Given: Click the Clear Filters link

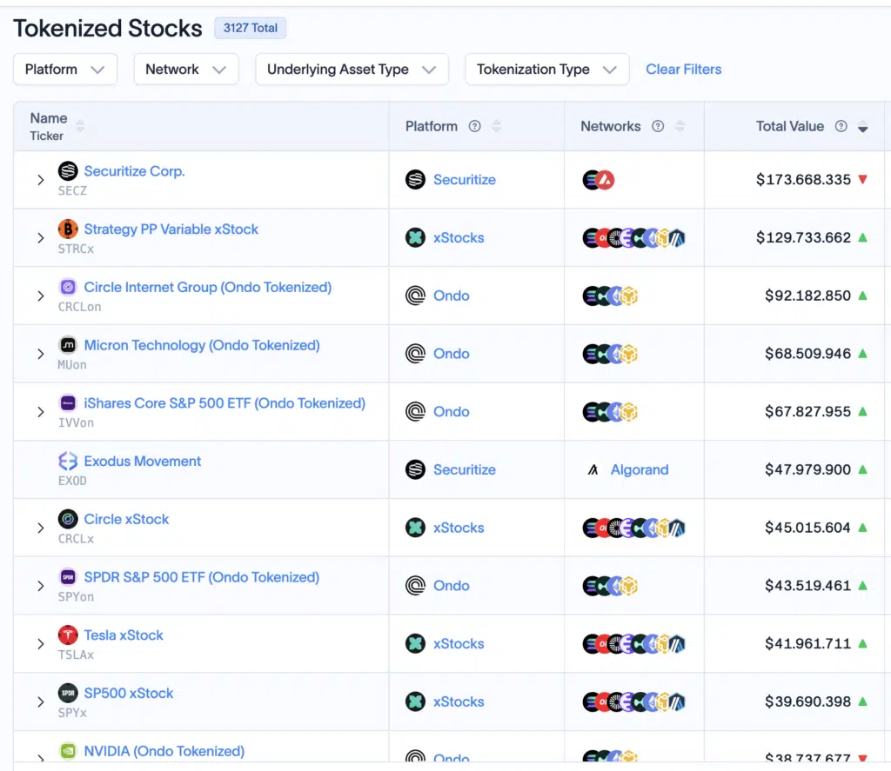Looking at the screenshot, I should pos(684,70).
